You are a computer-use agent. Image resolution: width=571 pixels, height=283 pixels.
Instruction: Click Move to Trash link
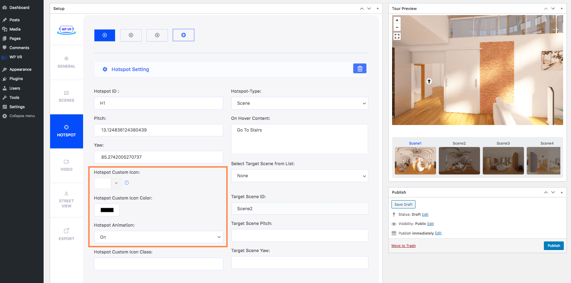[403, 246]
